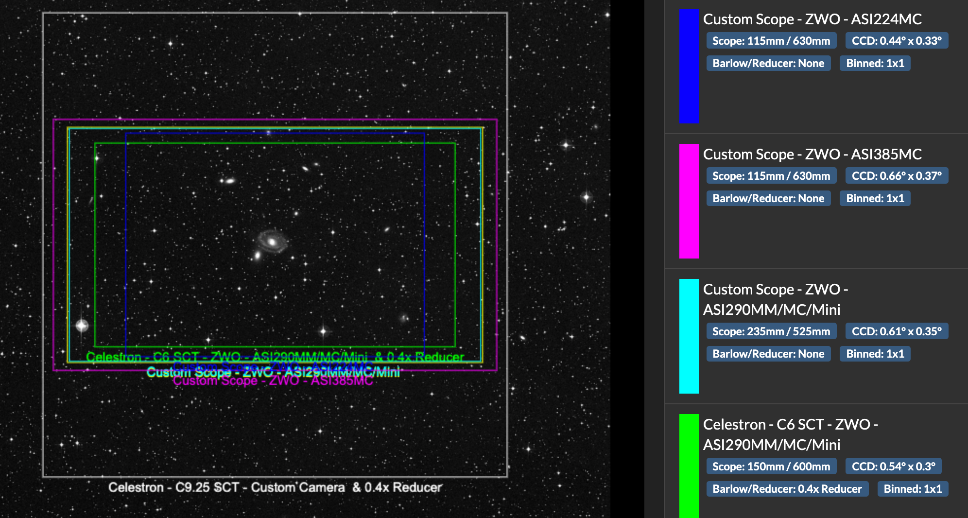
Task: Select the "Custom Scope - ZWO - ASI224MC" heading in the list
Action: point(812,19)
